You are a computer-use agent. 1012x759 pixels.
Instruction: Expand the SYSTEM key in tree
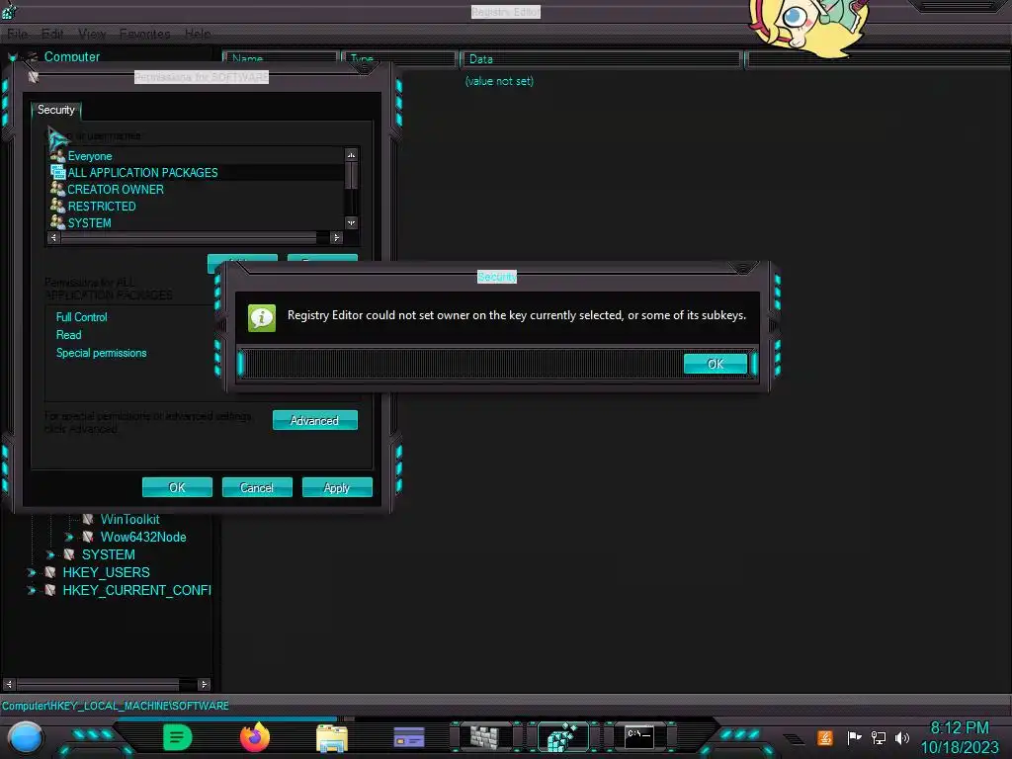click(x=50, y=554)
